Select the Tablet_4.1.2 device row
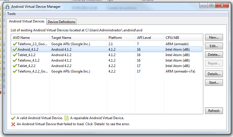This screenshot has width=233, height=137. click(107, 55)
